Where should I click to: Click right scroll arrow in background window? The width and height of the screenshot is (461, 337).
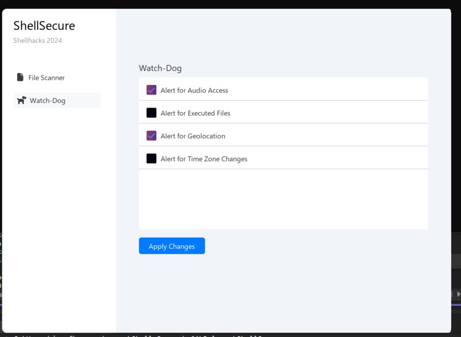click(x=458, y=293)
